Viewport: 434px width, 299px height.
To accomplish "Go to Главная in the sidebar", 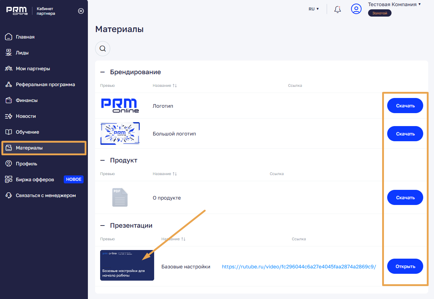I will 25,37.
